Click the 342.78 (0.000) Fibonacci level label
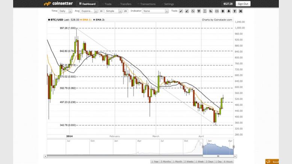 point(68,125)
